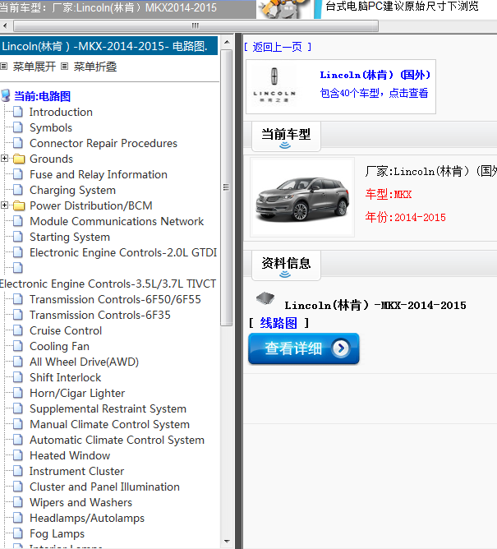Open Connector Repair Procedures tree item

(x=104, y=143)
